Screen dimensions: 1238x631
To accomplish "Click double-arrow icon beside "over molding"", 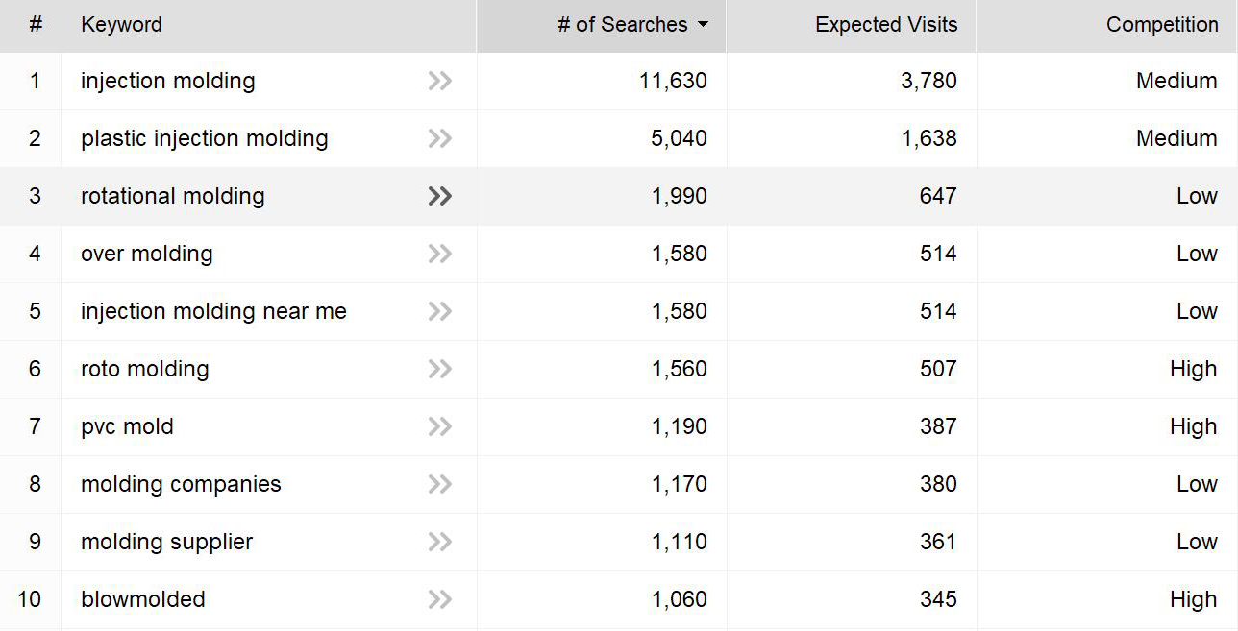I will pyautogui.click(x=440, y=255).
